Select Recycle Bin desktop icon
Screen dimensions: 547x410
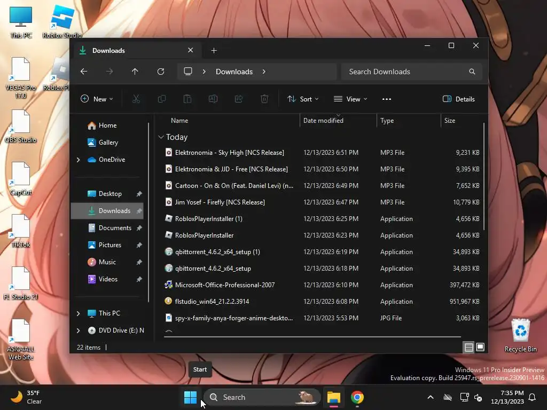pos(520,335)
